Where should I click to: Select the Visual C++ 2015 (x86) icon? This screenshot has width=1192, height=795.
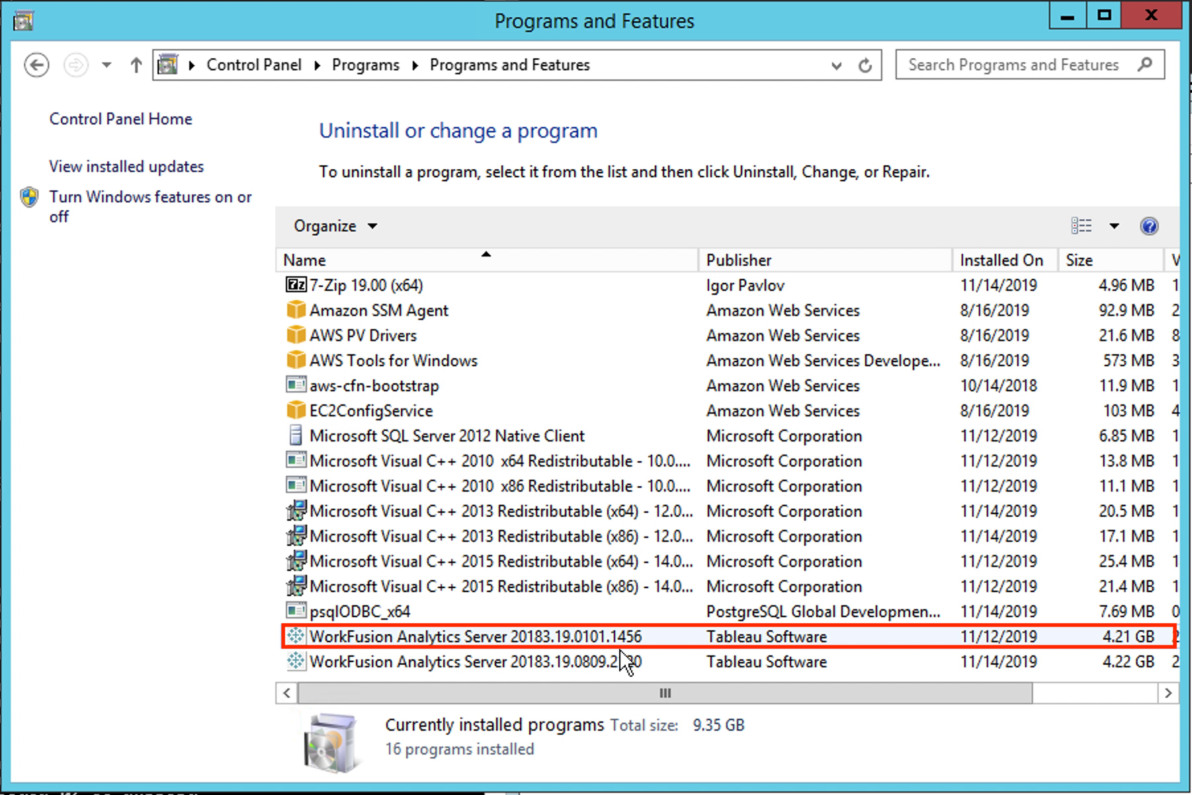(296, 586)
